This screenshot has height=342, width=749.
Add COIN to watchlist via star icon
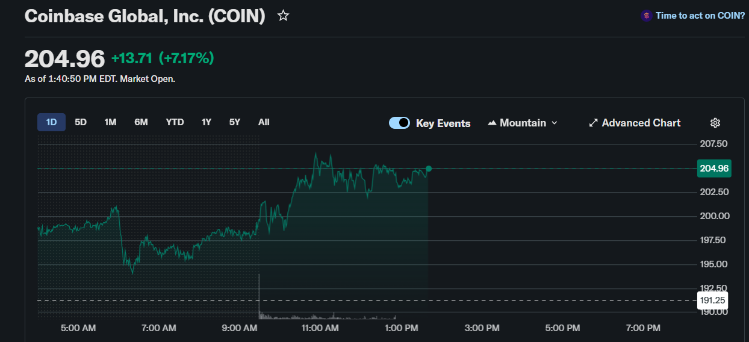click(x=283, y=16)
